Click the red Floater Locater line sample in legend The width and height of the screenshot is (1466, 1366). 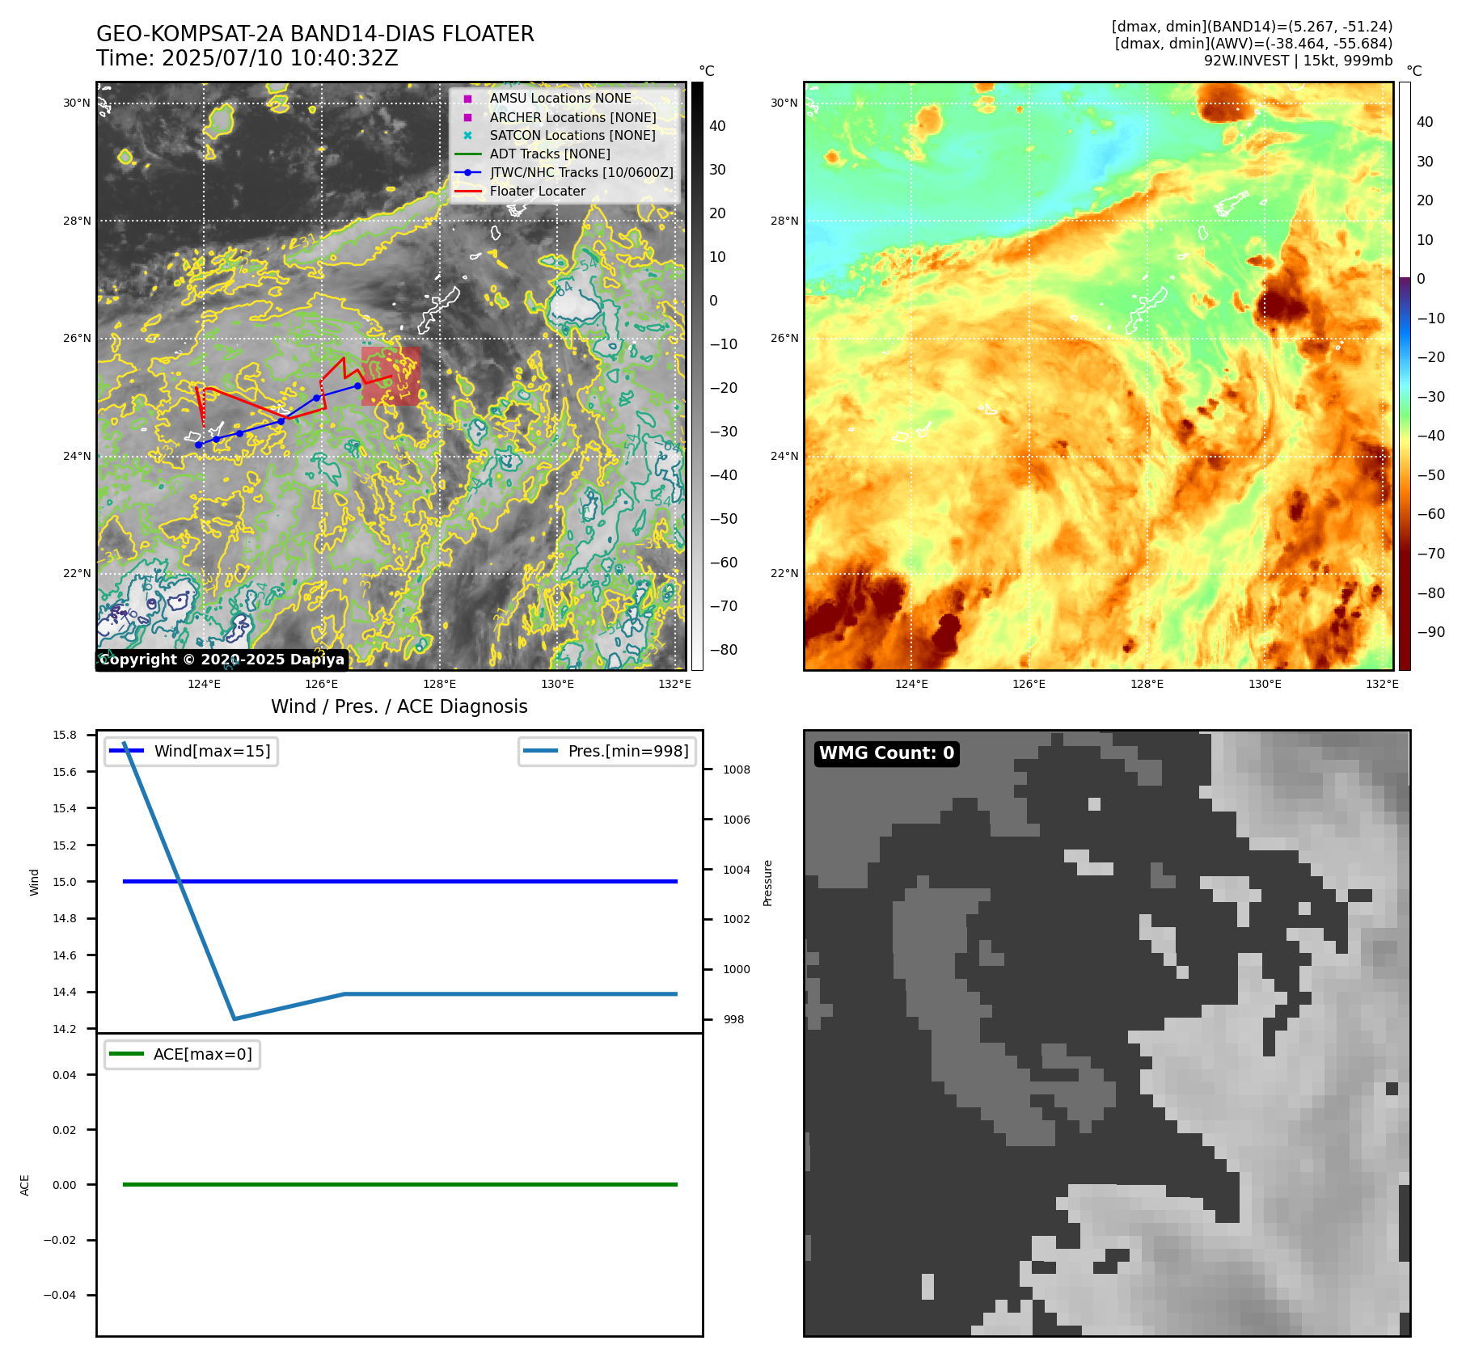click(467, 192)
